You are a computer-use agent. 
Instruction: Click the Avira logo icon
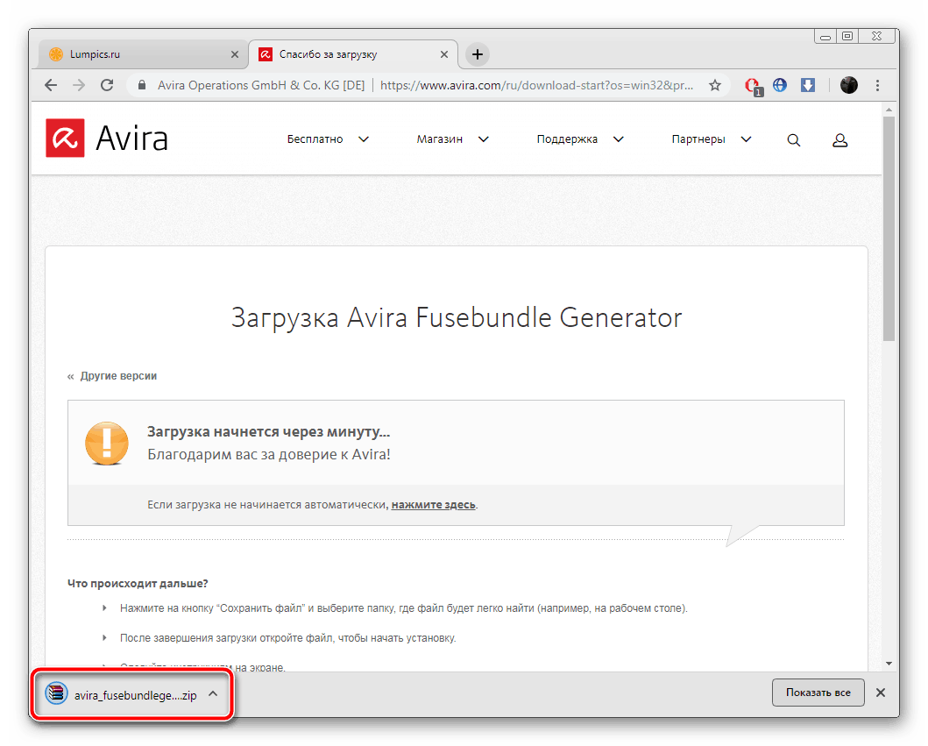[65, 139]
